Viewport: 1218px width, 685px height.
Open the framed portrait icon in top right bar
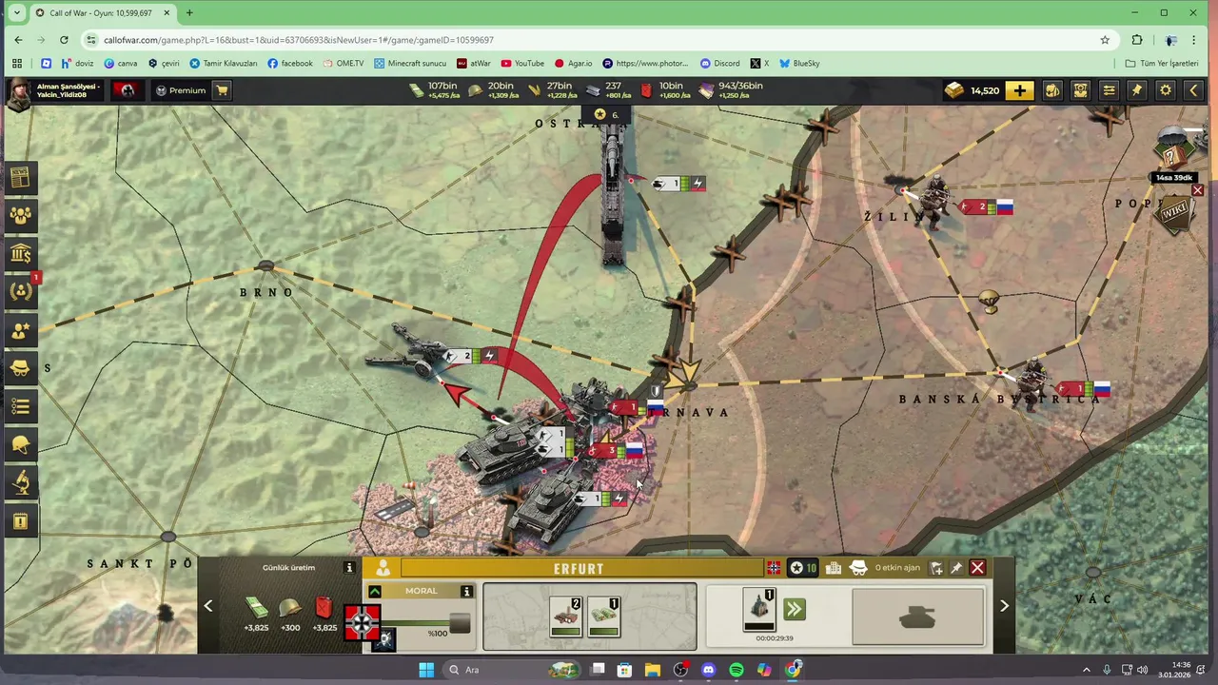tap(1080, 90)
